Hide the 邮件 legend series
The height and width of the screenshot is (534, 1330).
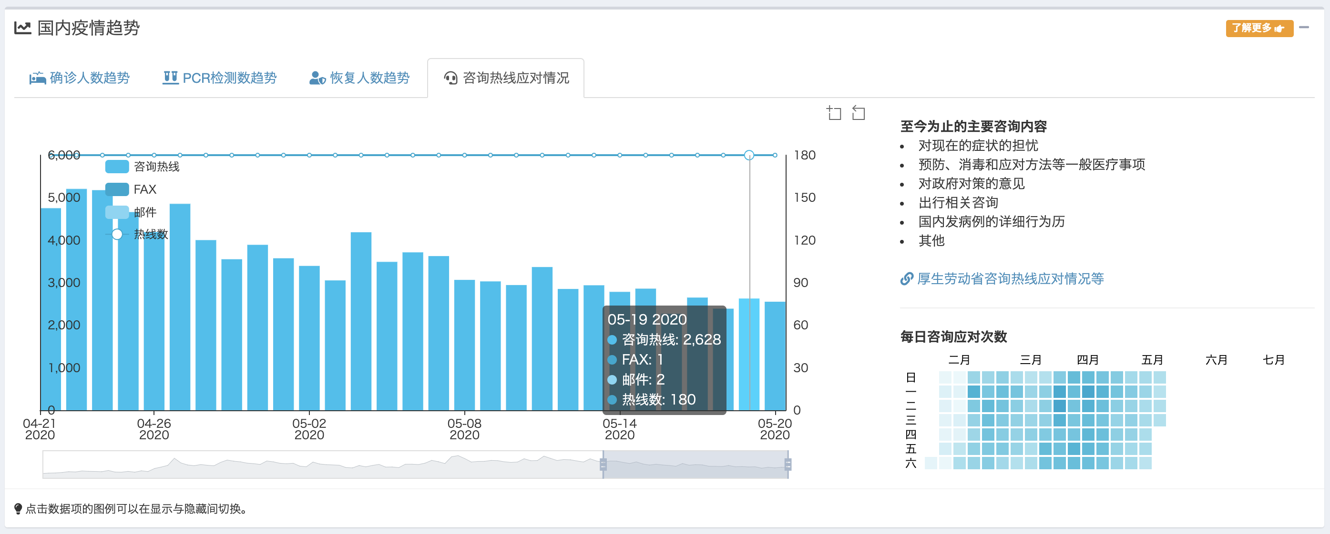point(117,212)
